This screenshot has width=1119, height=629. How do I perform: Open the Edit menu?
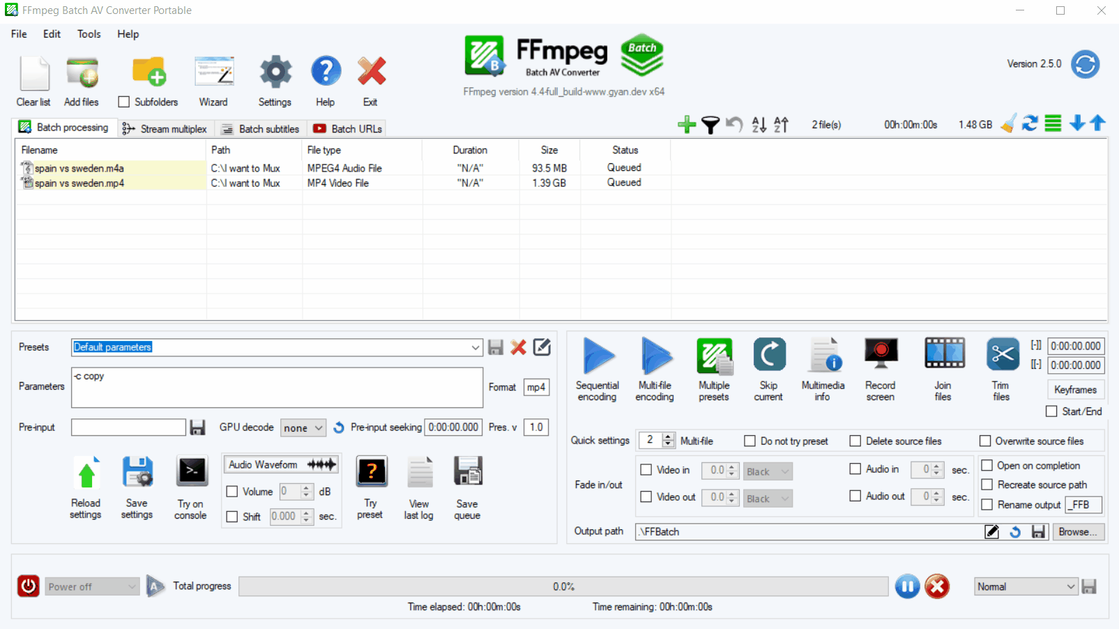pos(52,34)
